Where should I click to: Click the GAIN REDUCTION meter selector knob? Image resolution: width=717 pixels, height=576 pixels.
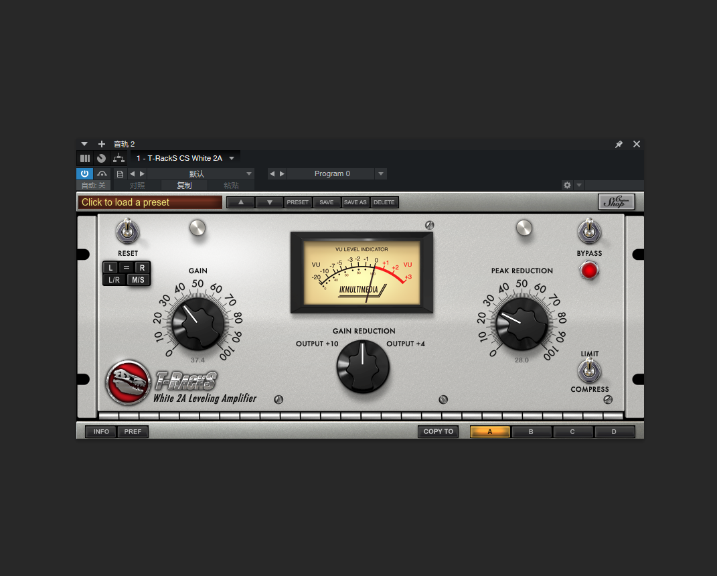(363, 366)
